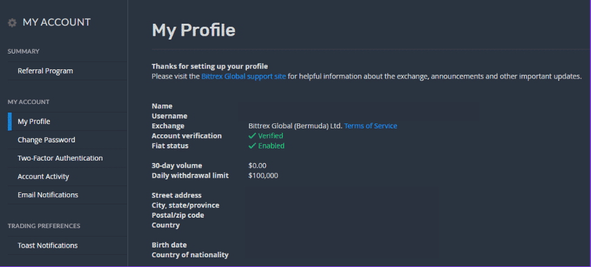Open Email Notifications settings

(48, 195)
